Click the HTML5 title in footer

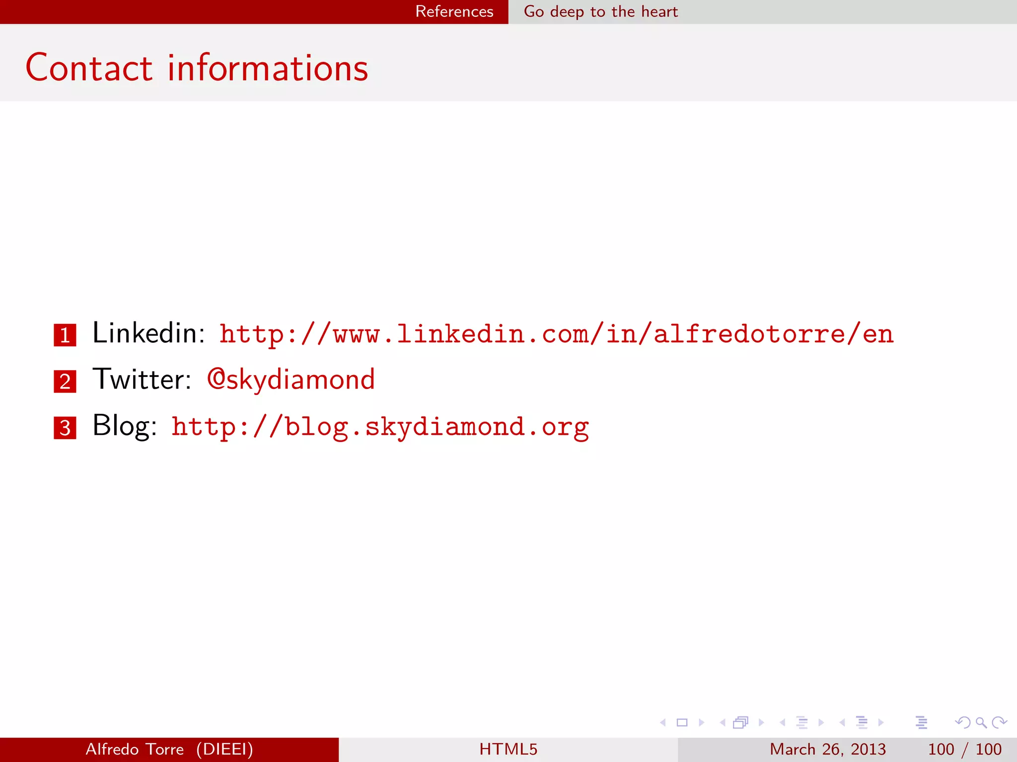pos(508,749)
